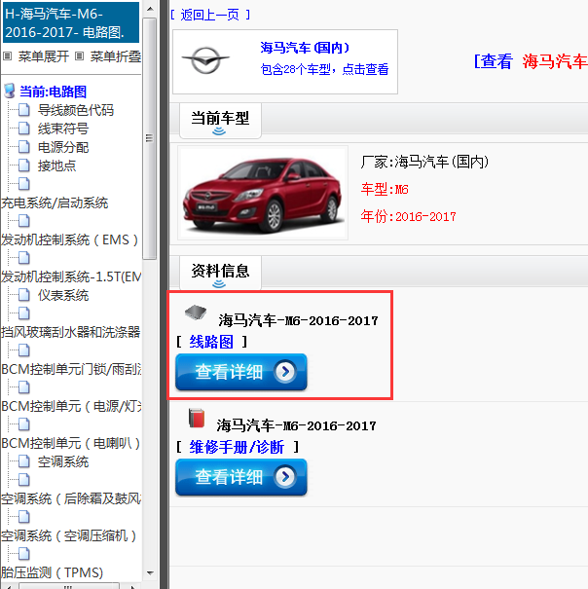Click the page icon beside 电源分配
The width and height of the screenshot is (588, 589).
tap(24, 147)
